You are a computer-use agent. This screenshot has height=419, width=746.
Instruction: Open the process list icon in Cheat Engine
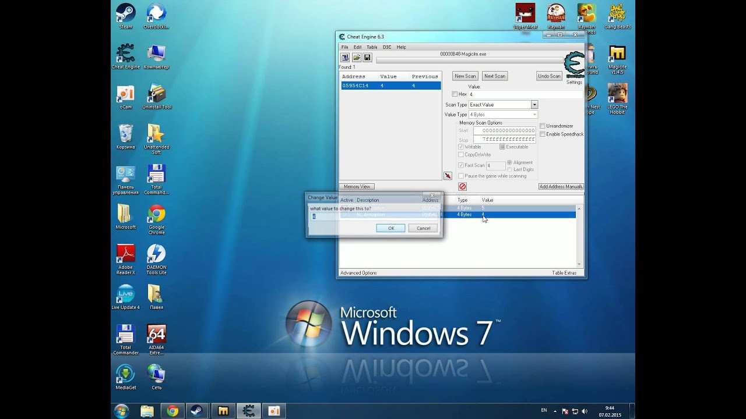click(345, 58)
